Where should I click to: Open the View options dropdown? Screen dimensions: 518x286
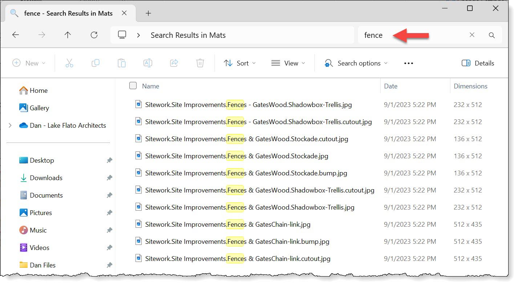coord(288,63)
